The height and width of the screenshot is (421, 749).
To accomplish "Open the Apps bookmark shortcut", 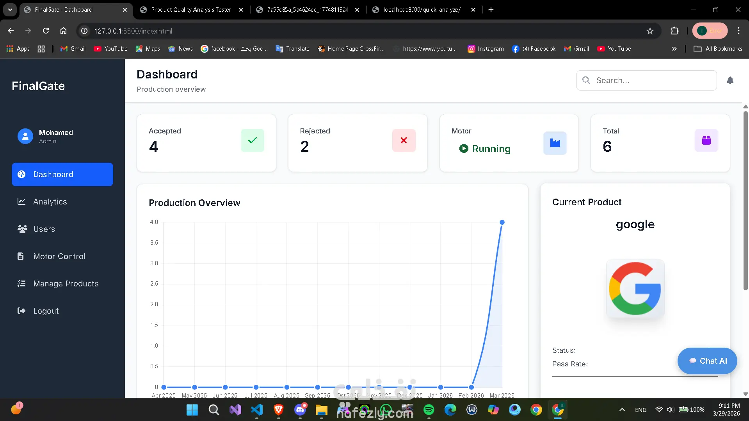I will pyautogui.click(x=18, y=49).
